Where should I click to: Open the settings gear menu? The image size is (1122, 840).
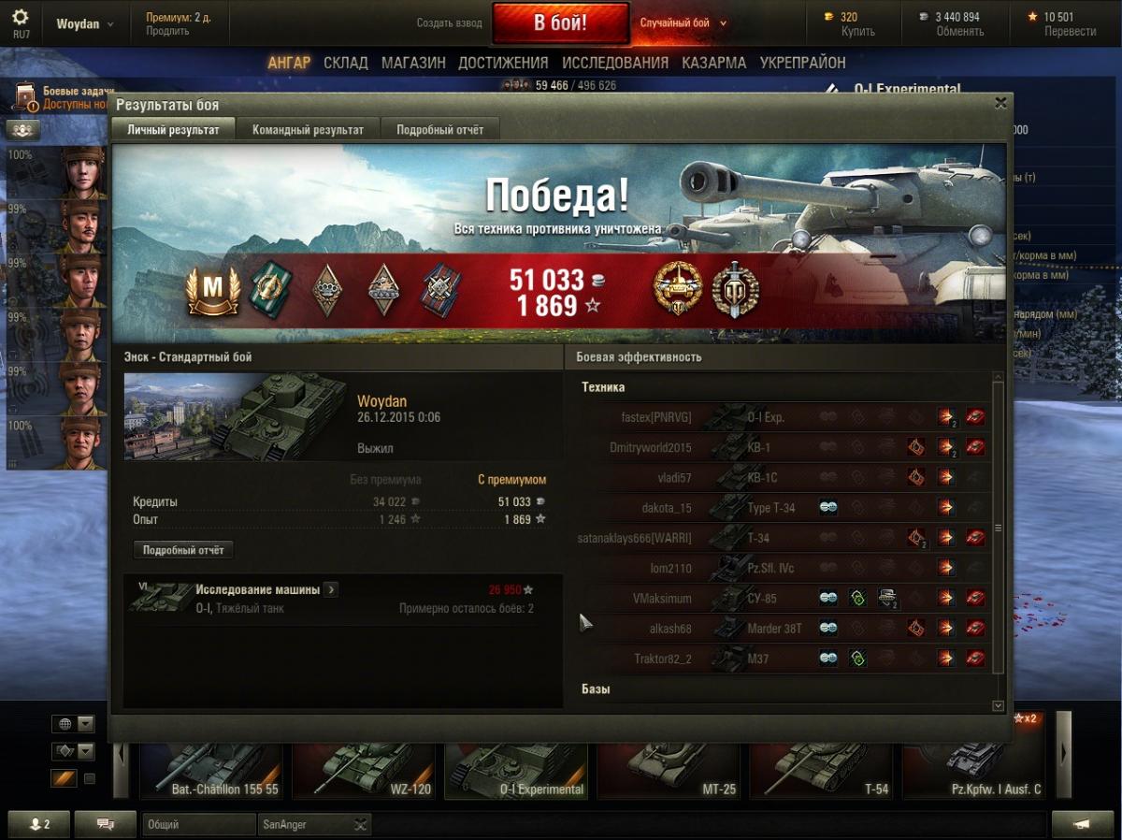(21, 22)
